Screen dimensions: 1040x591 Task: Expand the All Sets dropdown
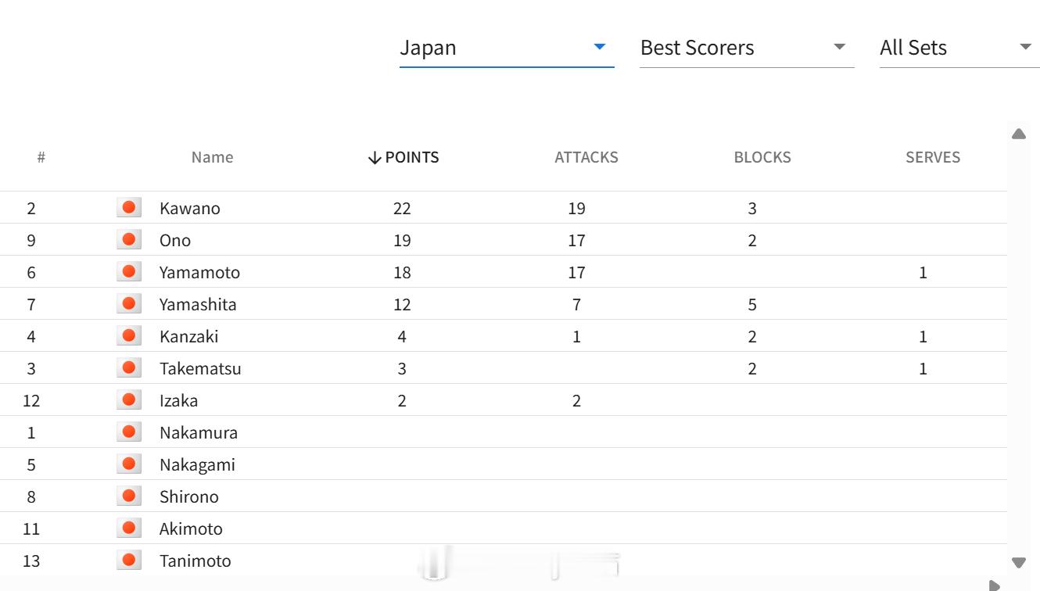click(959, 48)
